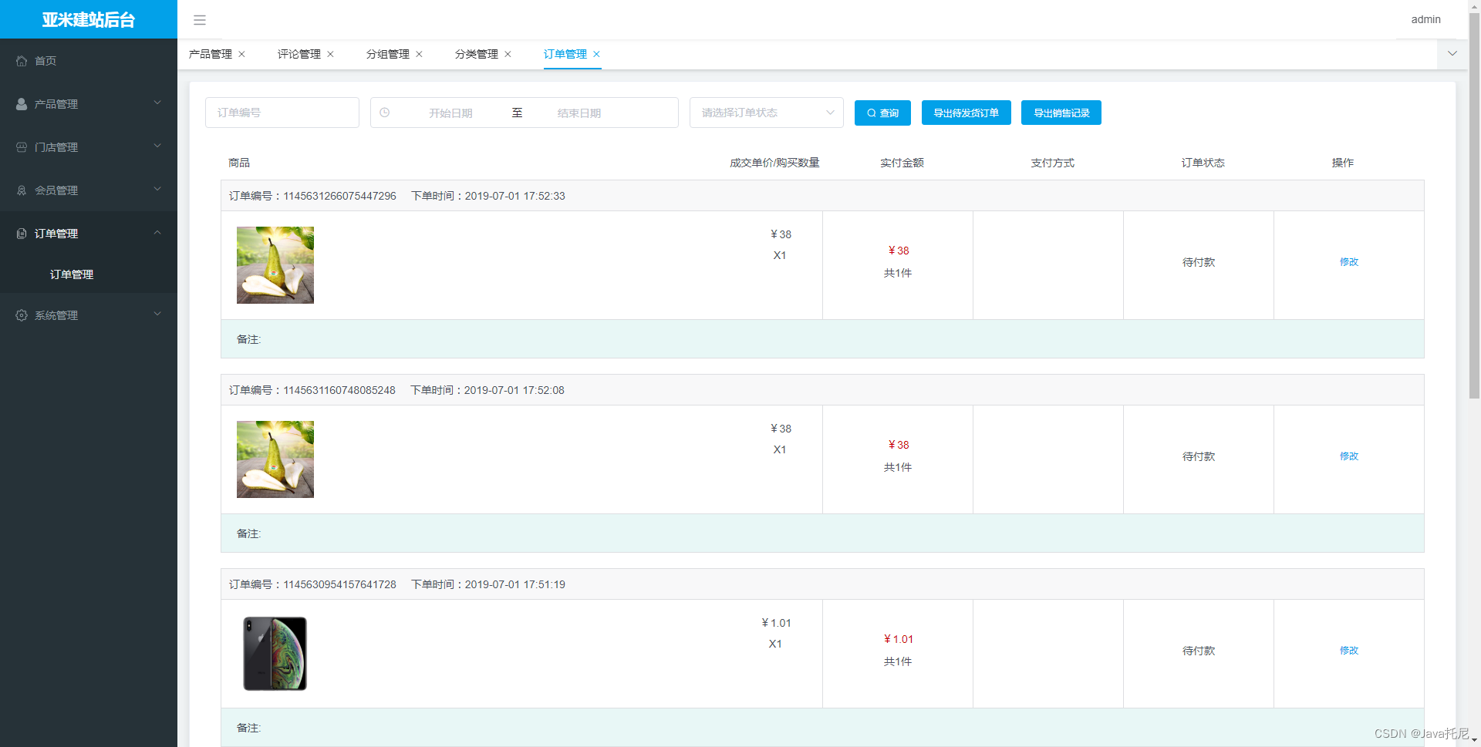Expand 门店管理 sidebar menu chevron
This screenshot has height=747, width=1481.
[157, 146]
